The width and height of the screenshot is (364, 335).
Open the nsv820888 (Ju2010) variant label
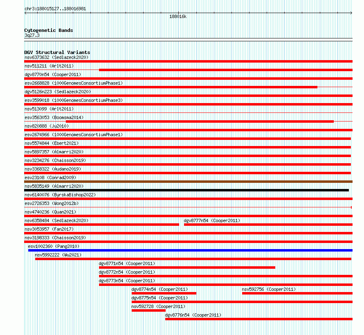(x=47, y=126)
